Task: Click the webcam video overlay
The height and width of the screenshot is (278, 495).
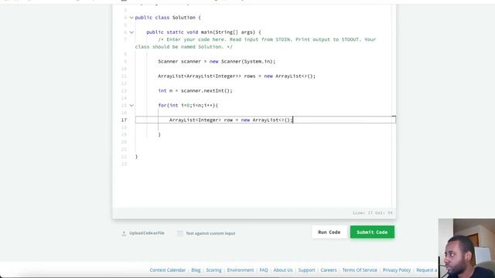Action: (x=466, y=249)
